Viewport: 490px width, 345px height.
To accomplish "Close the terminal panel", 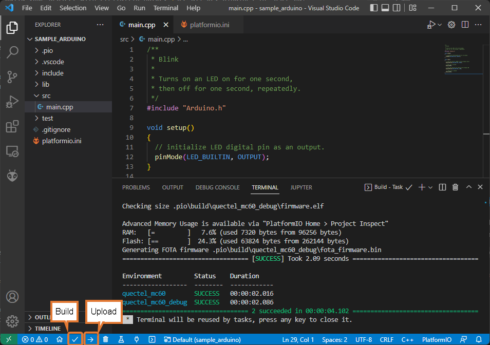I will [480, 187].
